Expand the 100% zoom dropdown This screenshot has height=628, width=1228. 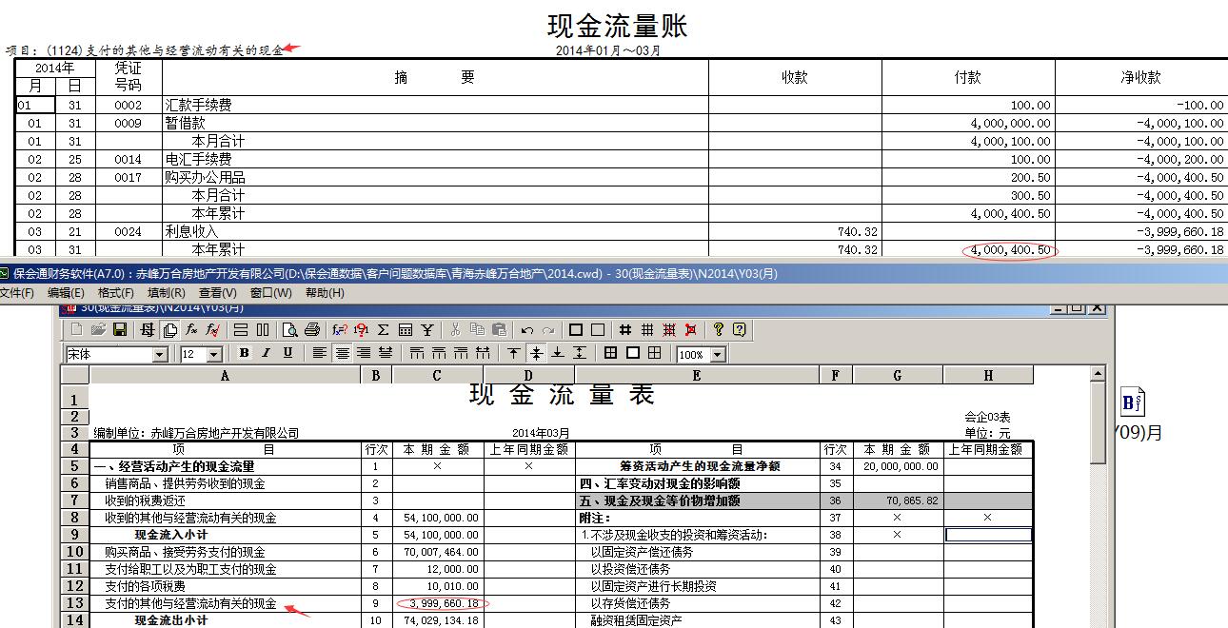point(717,354)
